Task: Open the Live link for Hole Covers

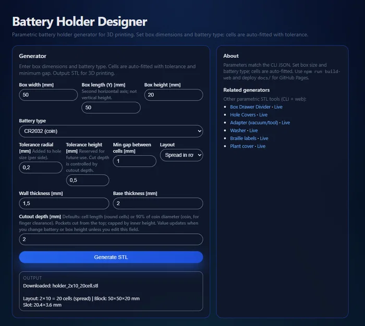Action: [x=263, y=115]
